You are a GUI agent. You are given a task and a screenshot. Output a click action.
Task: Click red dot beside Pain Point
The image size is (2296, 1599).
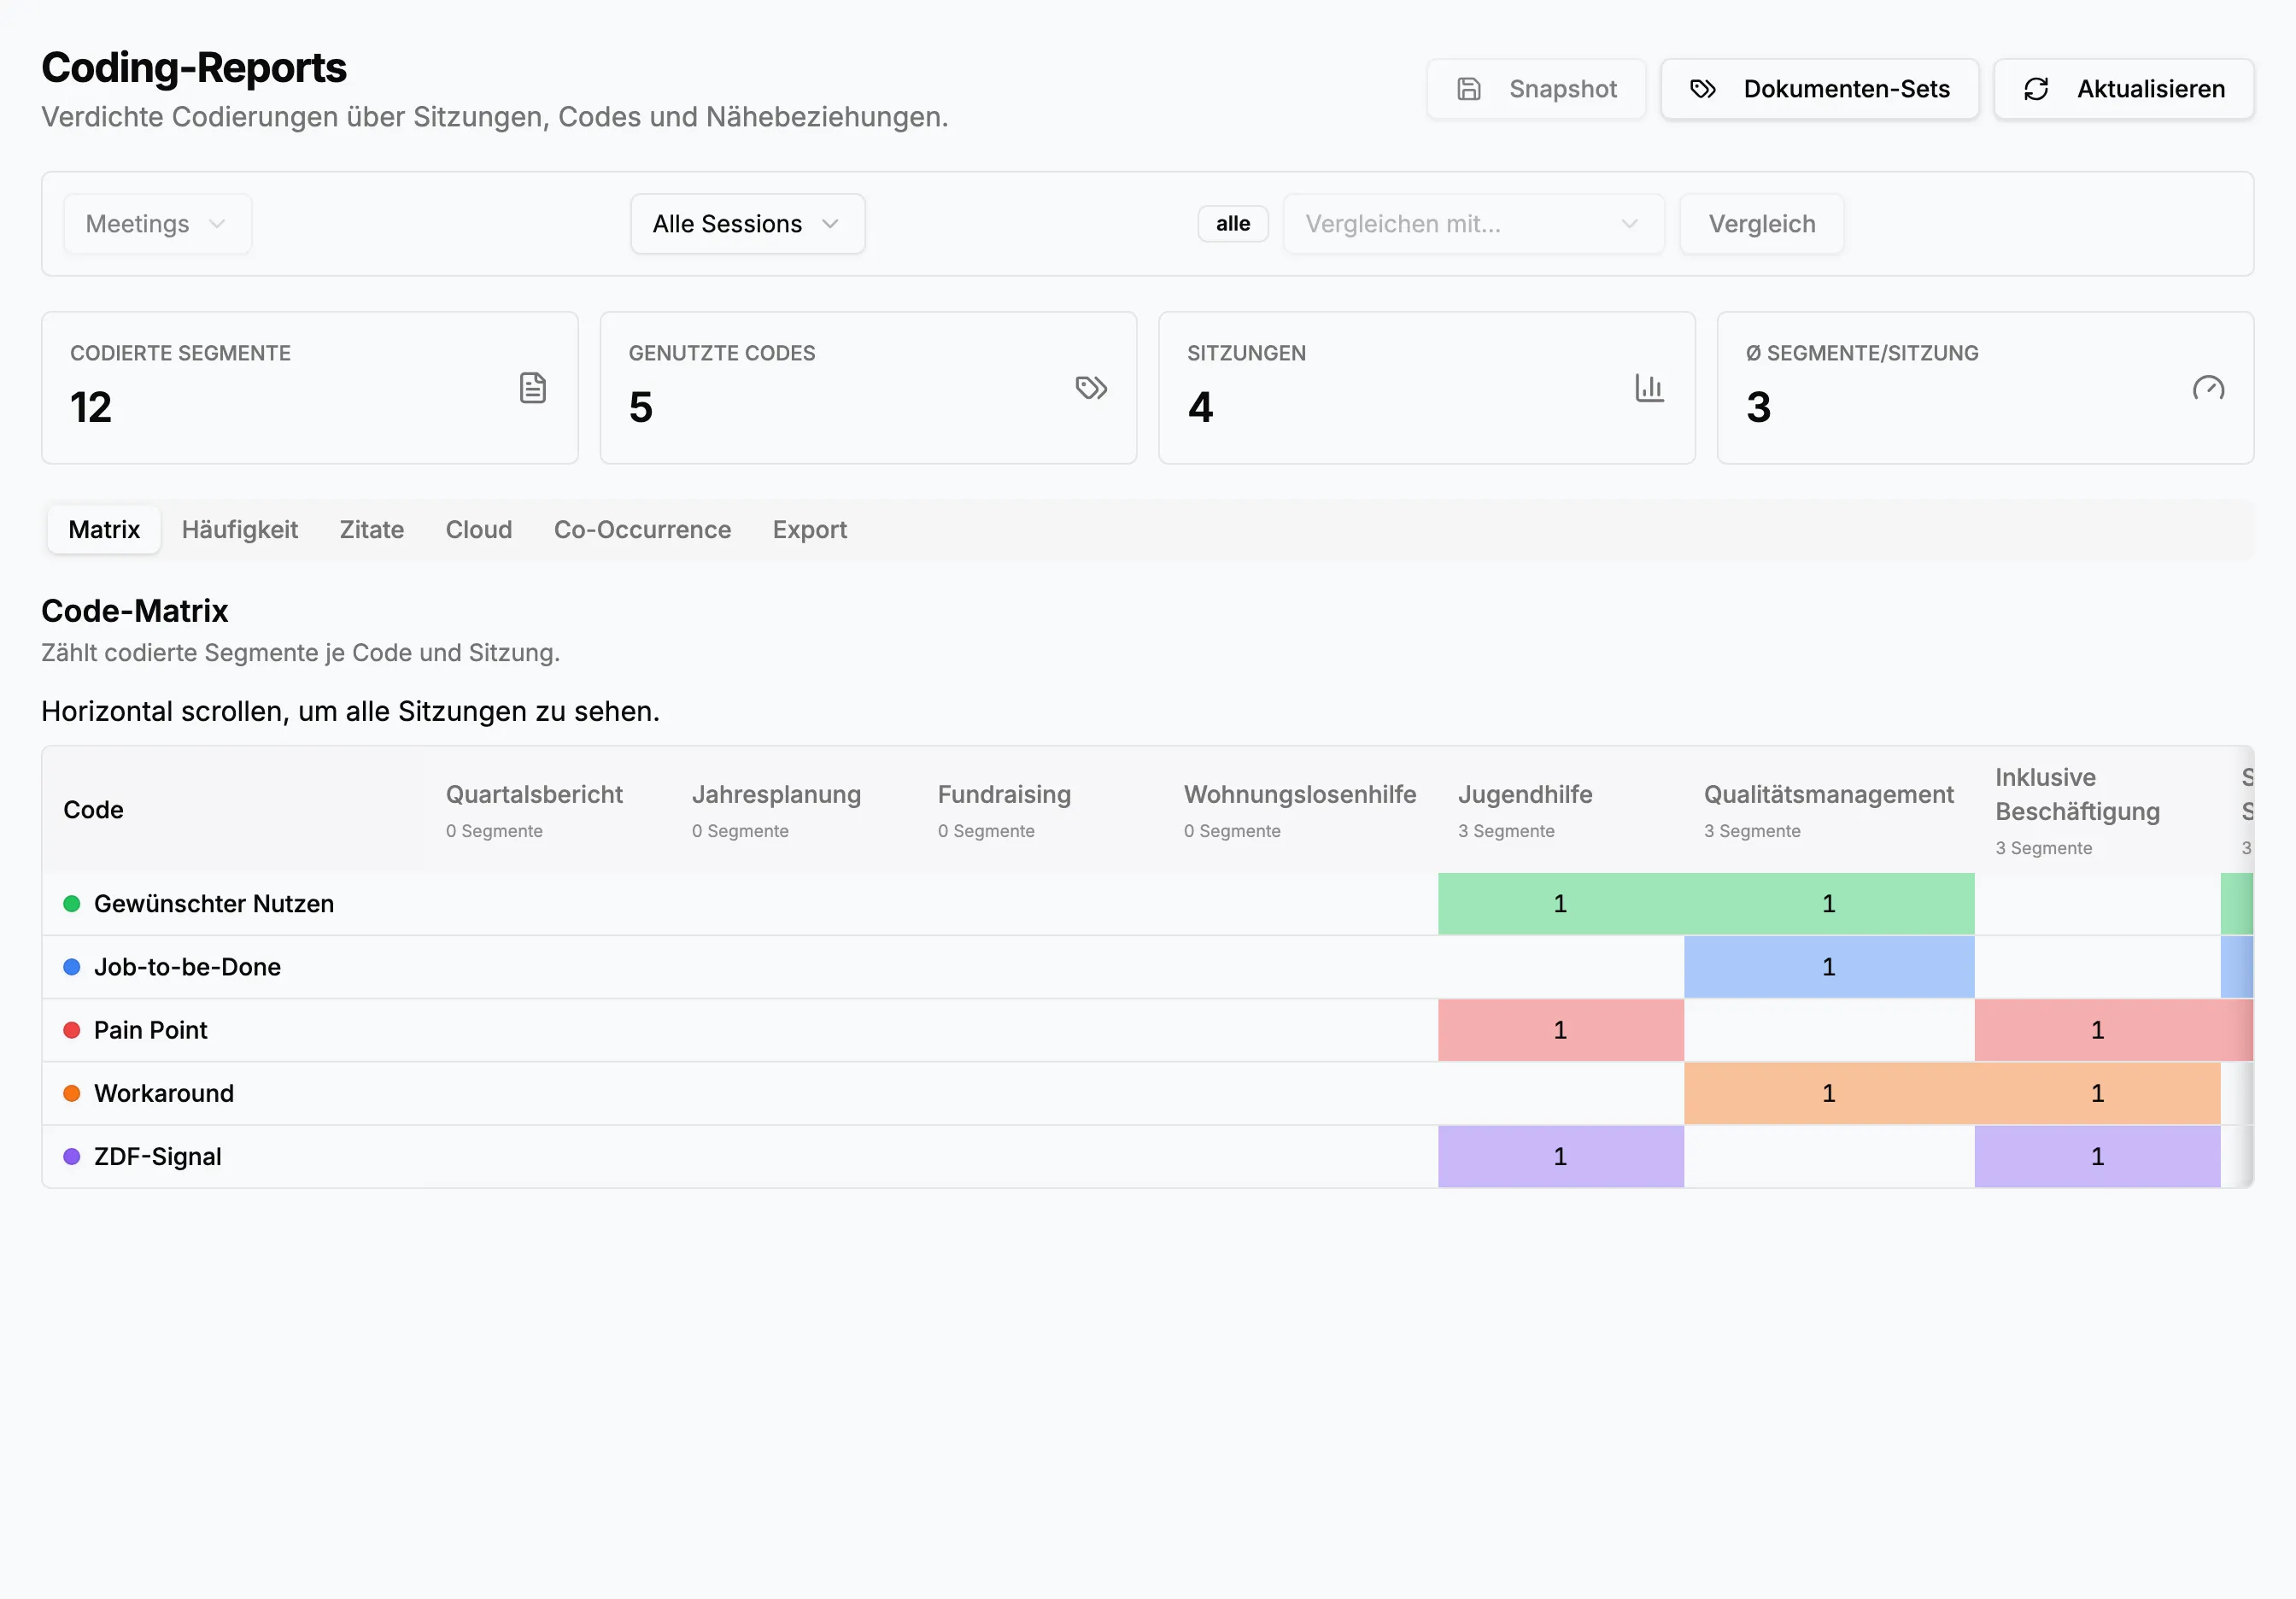click(72, 1030)
